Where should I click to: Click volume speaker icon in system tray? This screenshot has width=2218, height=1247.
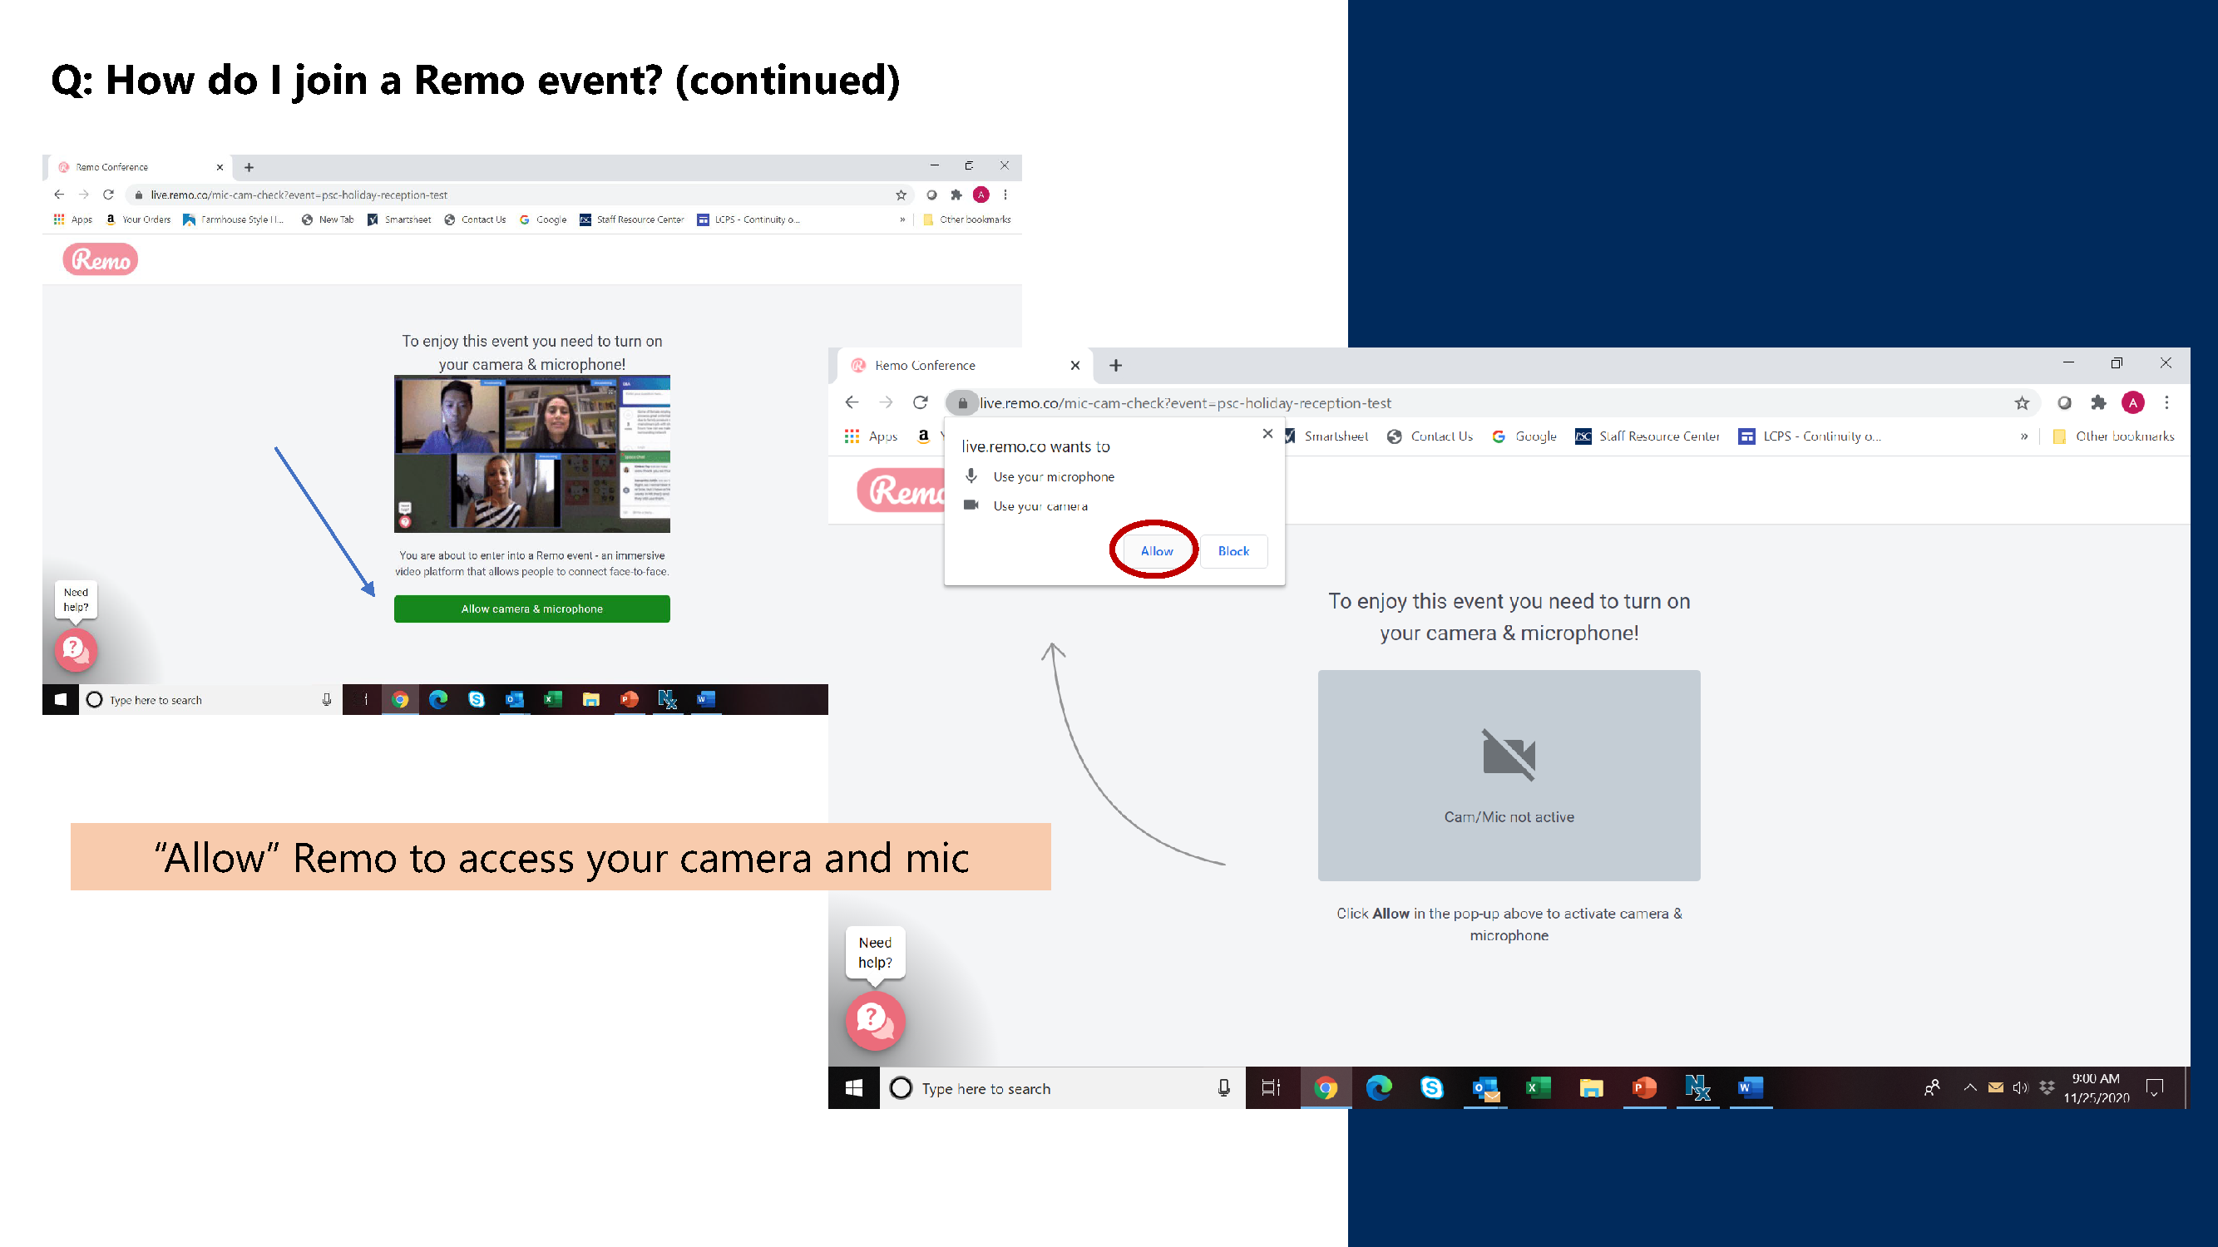point(2020,1089)
